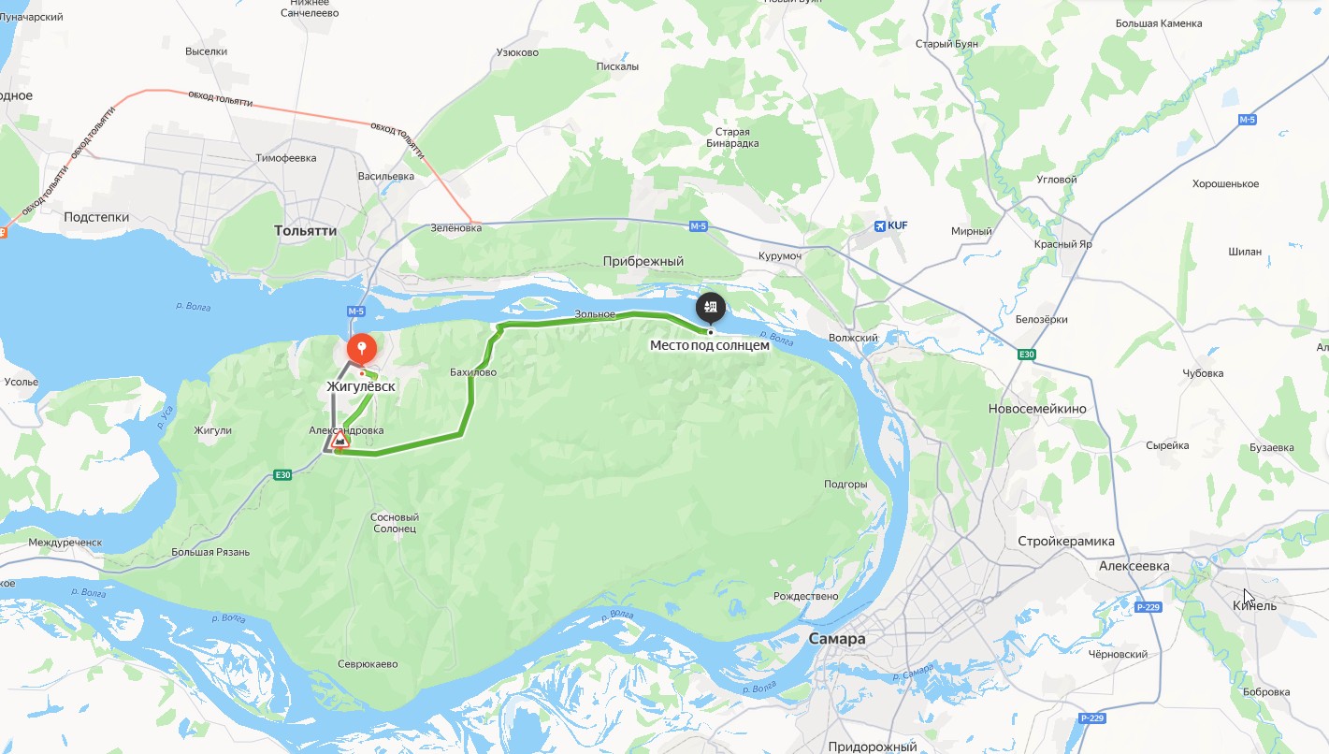Viewport: 1329px width, 754px height.
Task: Click the red pin marker above Жигулёвск
Action: pyautogui.click(x=361, y=350)
